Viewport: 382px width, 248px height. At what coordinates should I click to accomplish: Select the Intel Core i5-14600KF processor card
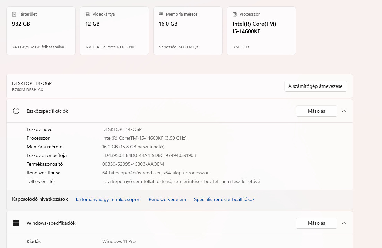(x=261, y=31)
